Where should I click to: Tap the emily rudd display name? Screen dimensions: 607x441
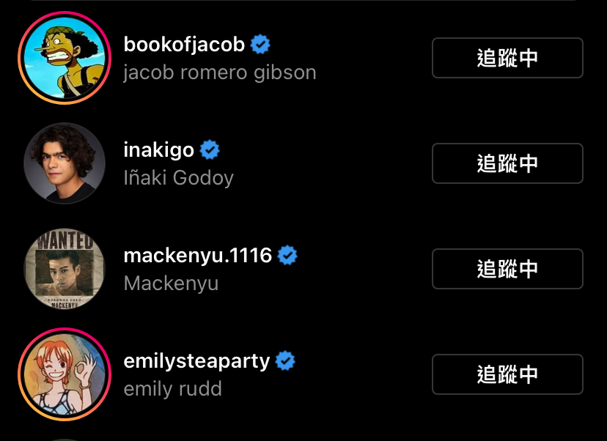click(173, 389)
